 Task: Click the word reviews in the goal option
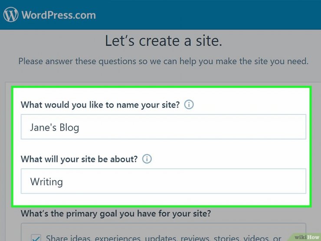(x=195, y=238)
